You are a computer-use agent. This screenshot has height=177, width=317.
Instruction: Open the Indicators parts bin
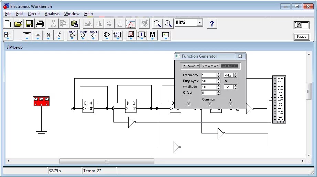131,35
